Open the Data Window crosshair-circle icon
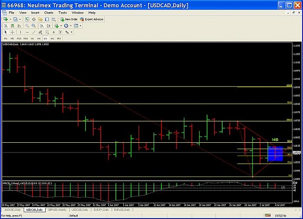The height and width of the screenshot is (219, 303). 33,19
